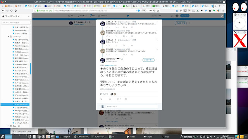Open the list-all-tabs dropdown arrow
This screenshot has height=139, width=248.
pyautogui.click(x=224, y=6)
